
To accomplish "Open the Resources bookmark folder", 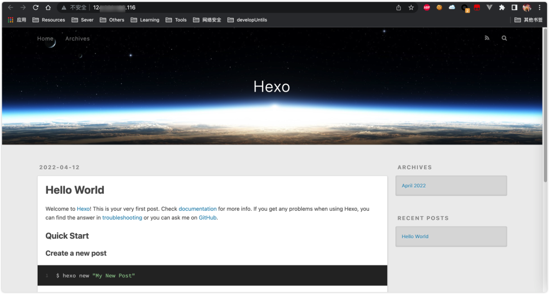I will pyautogui.click(x=49, y=20).
